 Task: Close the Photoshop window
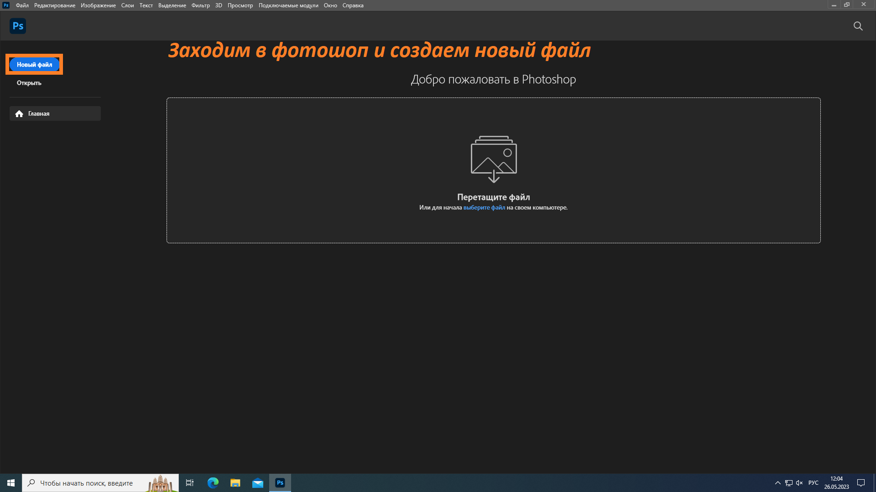[863, 5]
